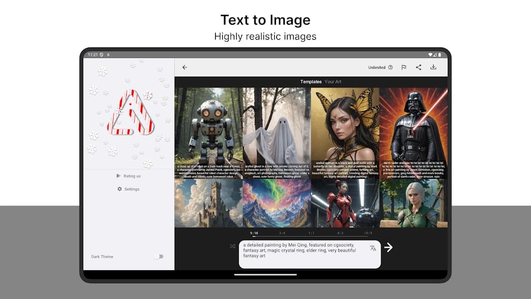Select the 3:4 aspect ratio
This screenshot has width=531, height=299.
[x=282, y=233]
